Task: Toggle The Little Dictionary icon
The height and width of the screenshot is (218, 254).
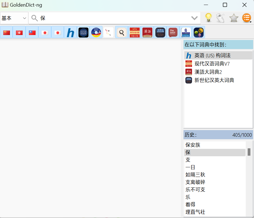Action: [x=173, y=33]
